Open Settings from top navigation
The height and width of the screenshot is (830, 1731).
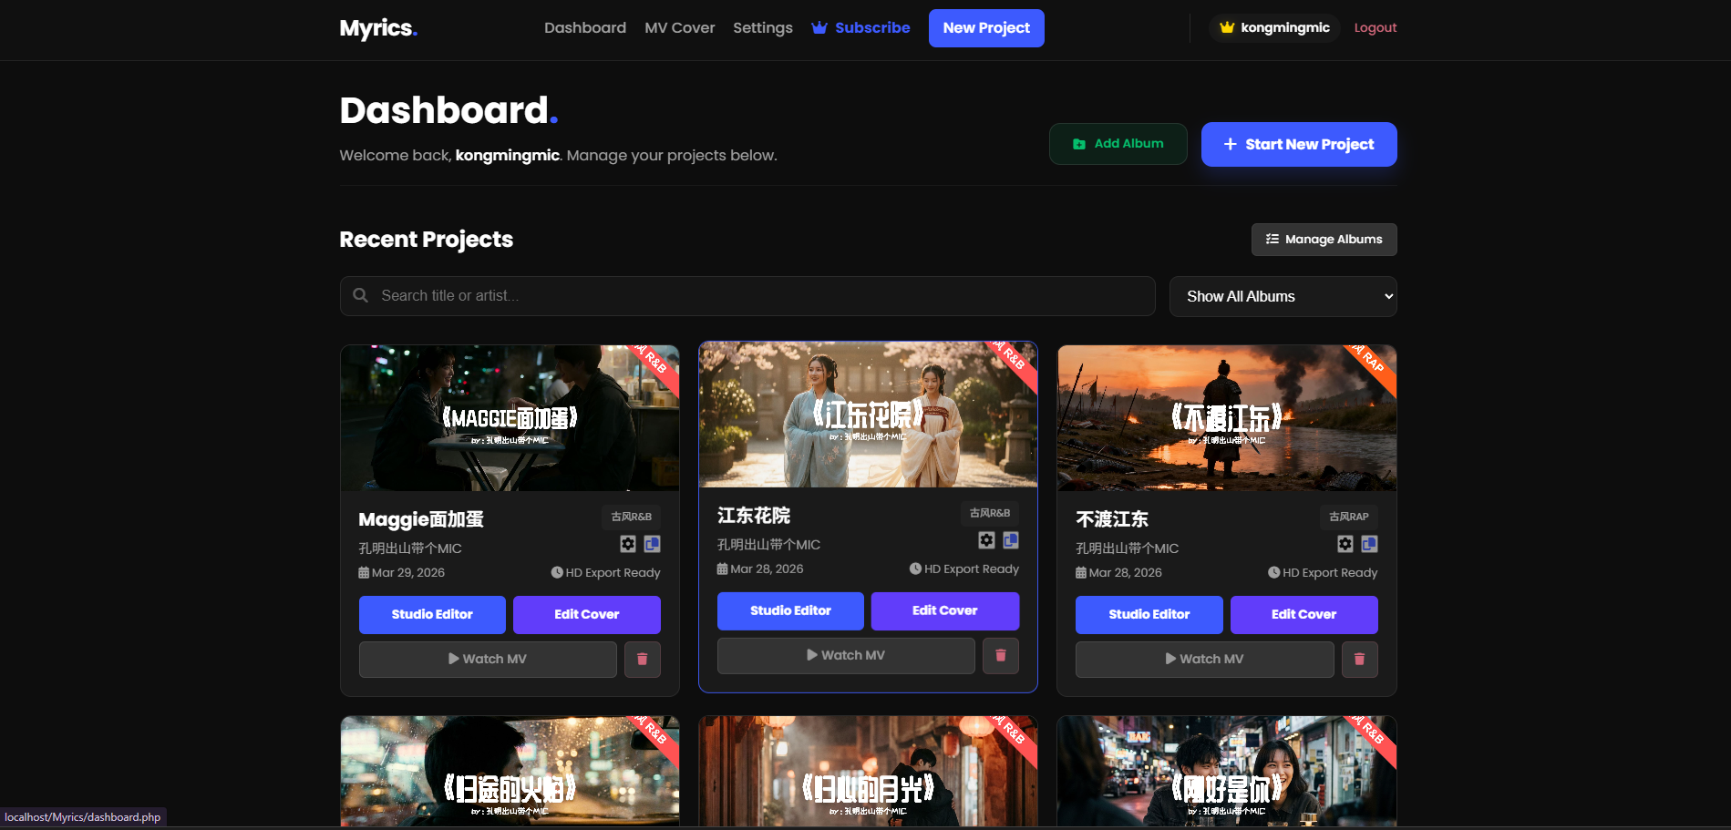click(762, 27)
